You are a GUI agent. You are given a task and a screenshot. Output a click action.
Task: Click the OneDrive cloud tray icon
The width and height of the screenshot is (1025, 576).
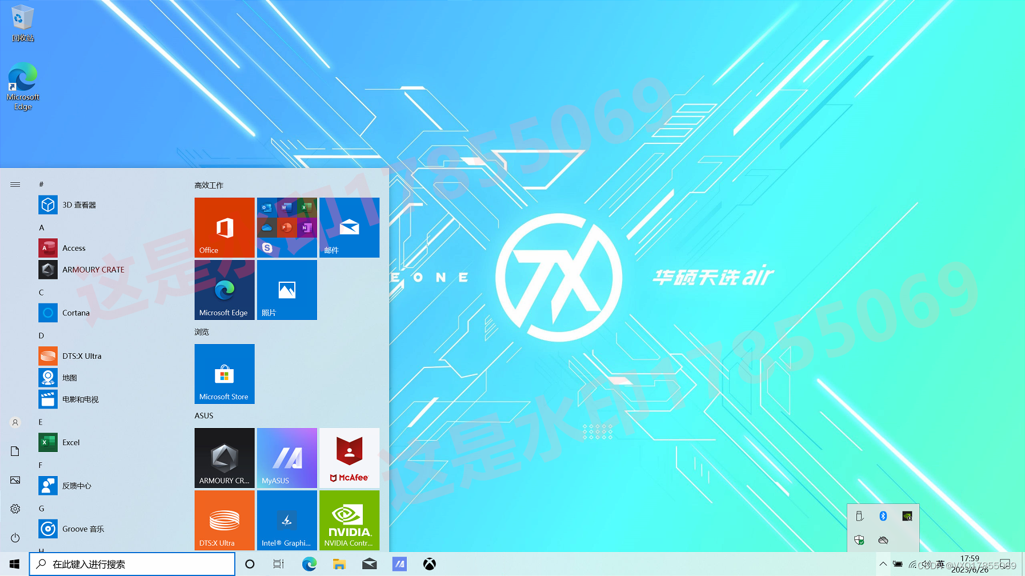click(x=883, y=540)
